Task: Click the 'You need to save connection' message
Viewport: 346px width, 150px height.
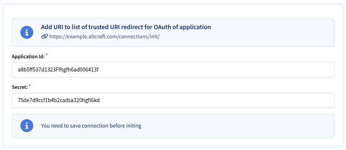Action: coord(91,126)
